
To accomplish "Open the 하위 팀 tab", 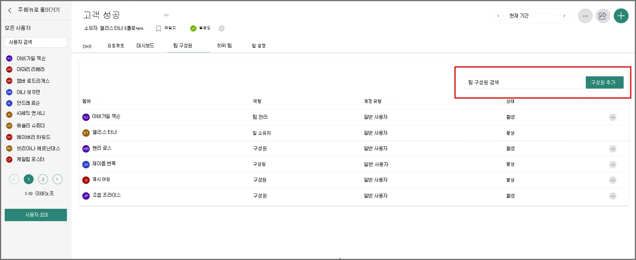I will click(224, 46).
